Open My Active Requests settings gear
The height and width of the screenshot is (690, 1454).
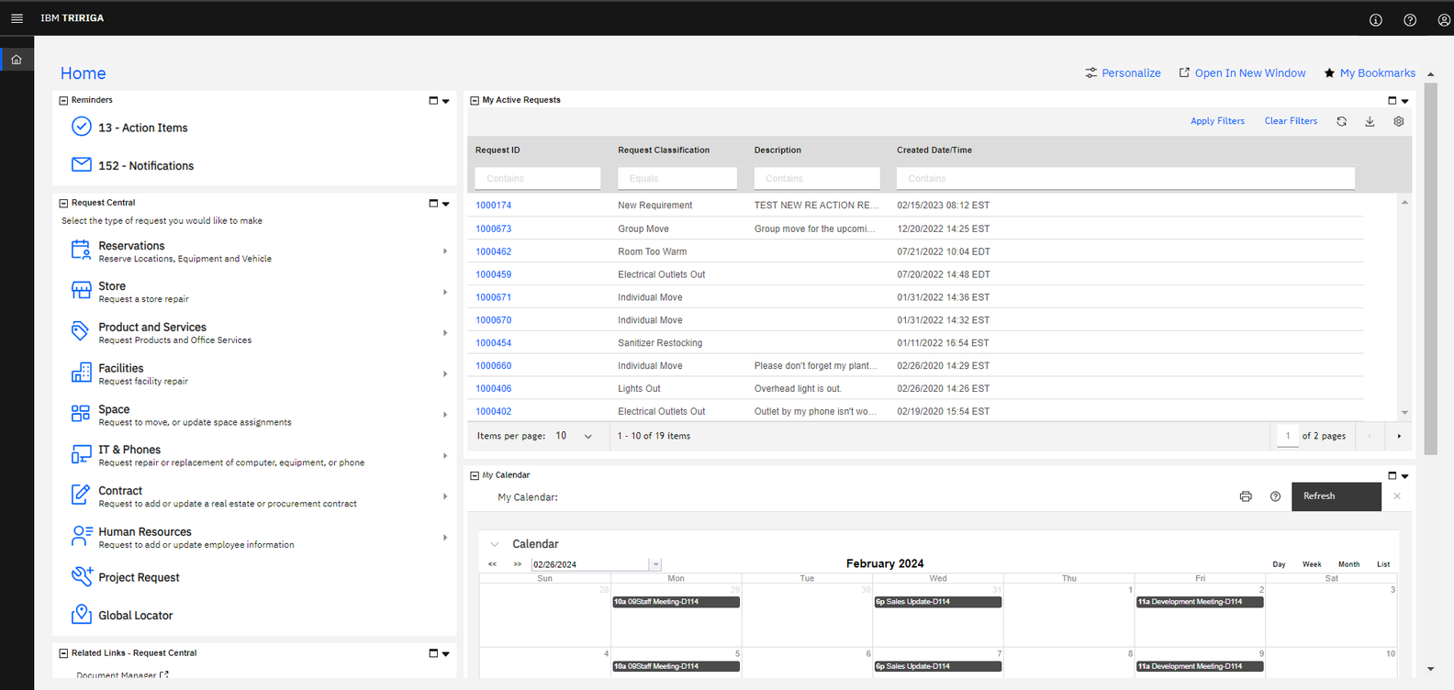pos(1398,121)
